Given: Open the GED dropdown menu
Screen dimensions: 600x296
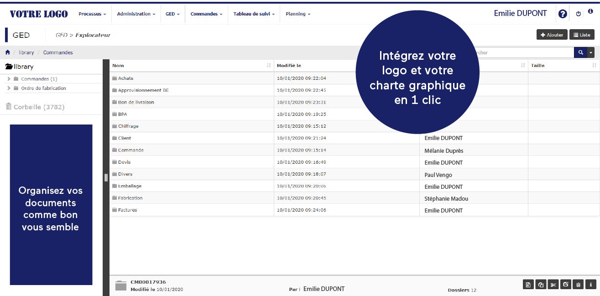Looking at the screenshot, I should [x=172, y=14].
